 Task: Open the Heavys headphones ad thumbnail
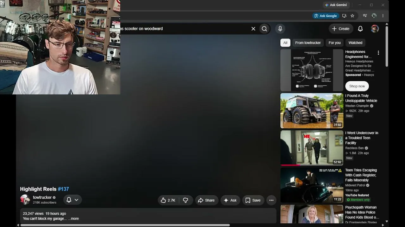(312, 70)
